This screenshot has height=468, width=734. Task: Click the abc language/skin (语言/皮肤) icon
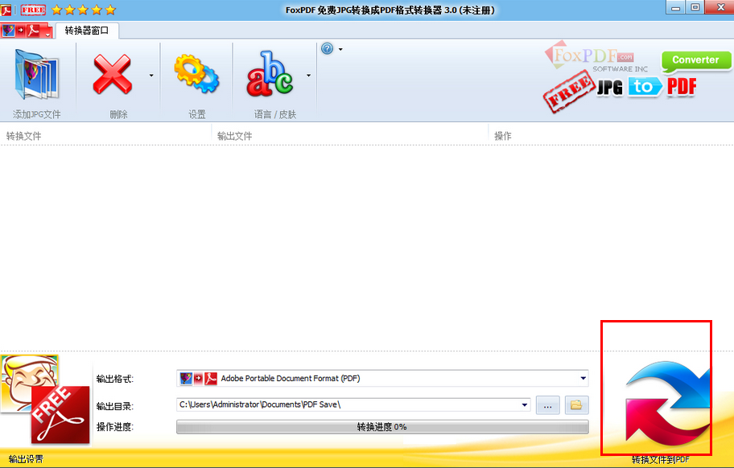[x=270, y=74]
